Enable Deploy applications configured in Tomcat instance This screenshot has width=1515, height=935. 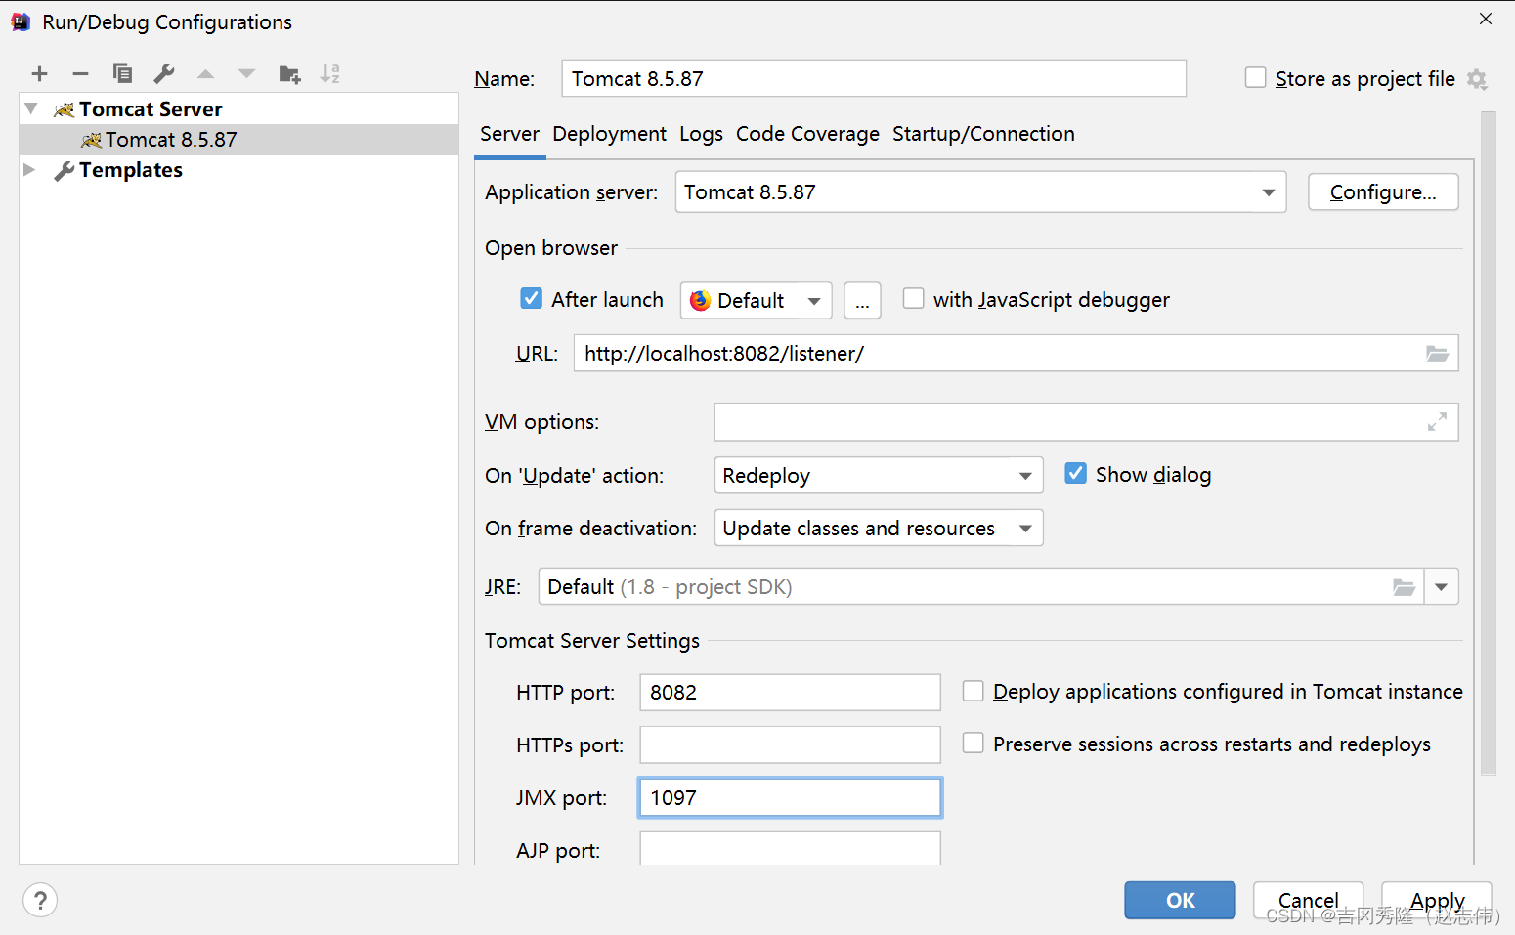pyautogui.click(x=973, y=692)
